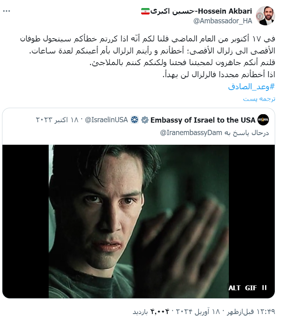
Task: Click the quoted post date ۱۸ اکتبر ۲۰۲۳
Action: point(57,120)
